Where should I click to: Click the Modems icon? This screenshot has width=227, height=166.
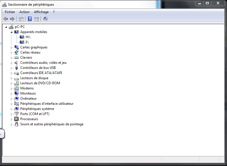17,88
